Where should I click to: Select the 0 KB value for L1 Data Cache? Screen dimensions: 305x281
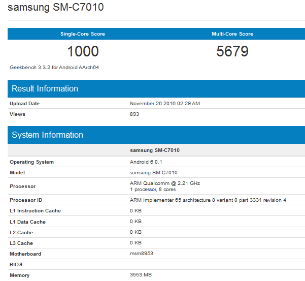[x=136, y=222]
